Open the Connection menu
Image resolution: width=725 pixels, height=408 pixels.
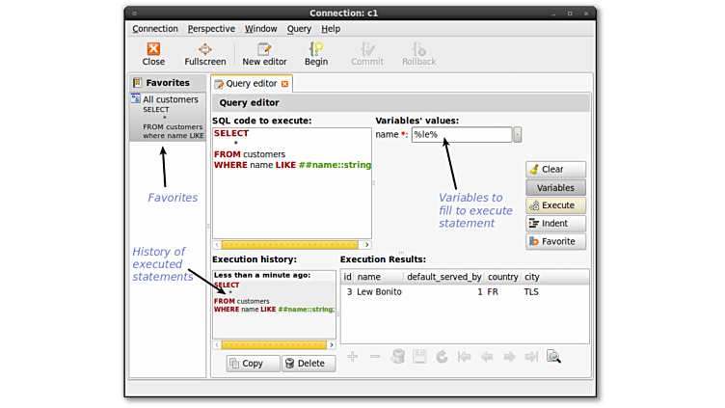pyautogui.click(x=155, y=29)
